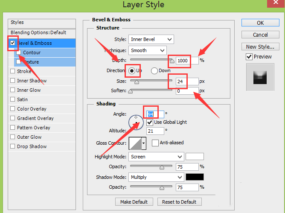Click the Soften slider handle

click(x=130, y=91)
